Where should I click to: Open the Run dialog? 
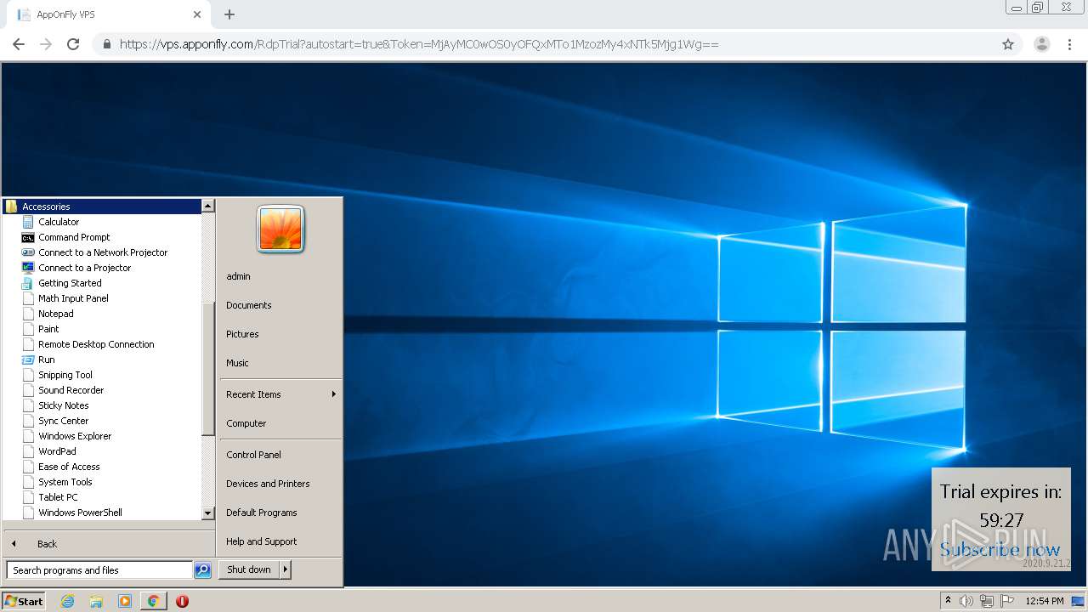tap(46, 360)
